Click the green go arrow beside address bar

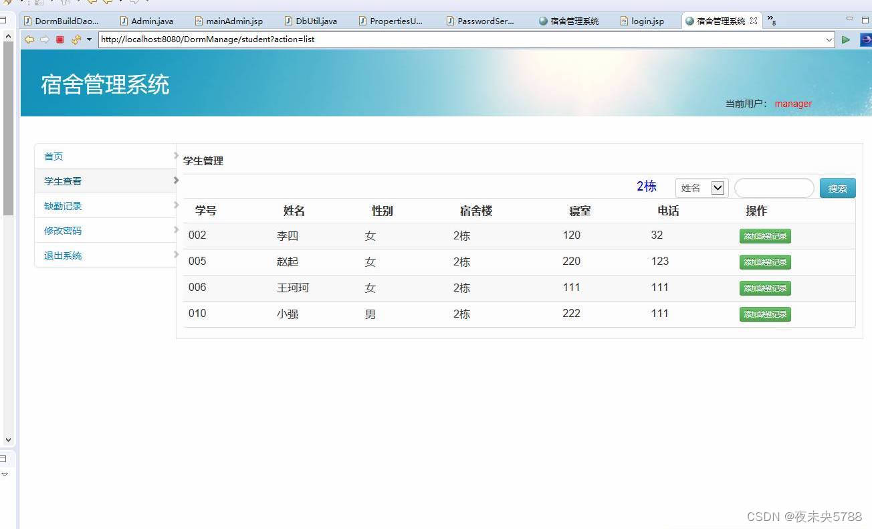(x=845, y=39)
